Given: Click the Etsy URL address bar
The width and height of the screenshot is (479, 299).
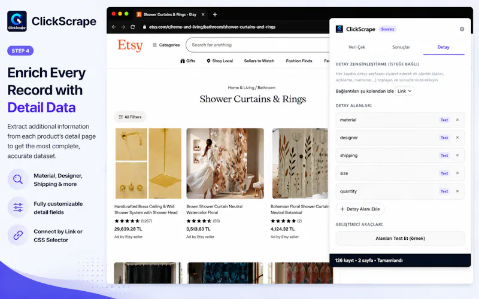Looking at the screenshot, I should pos(212,27).
